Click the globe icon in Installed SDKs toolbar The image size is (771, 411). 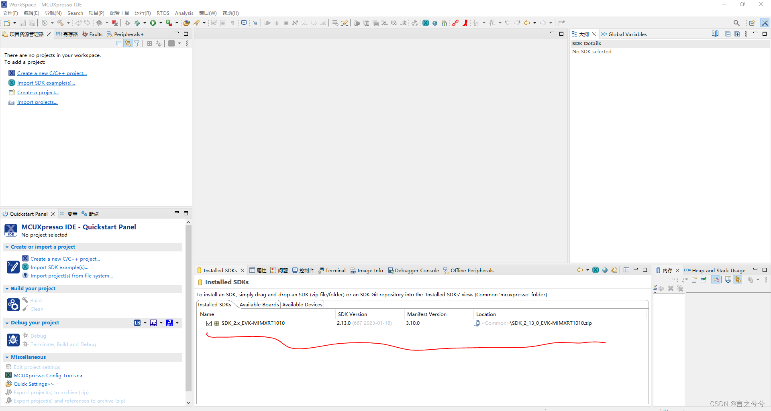[605, 270]
